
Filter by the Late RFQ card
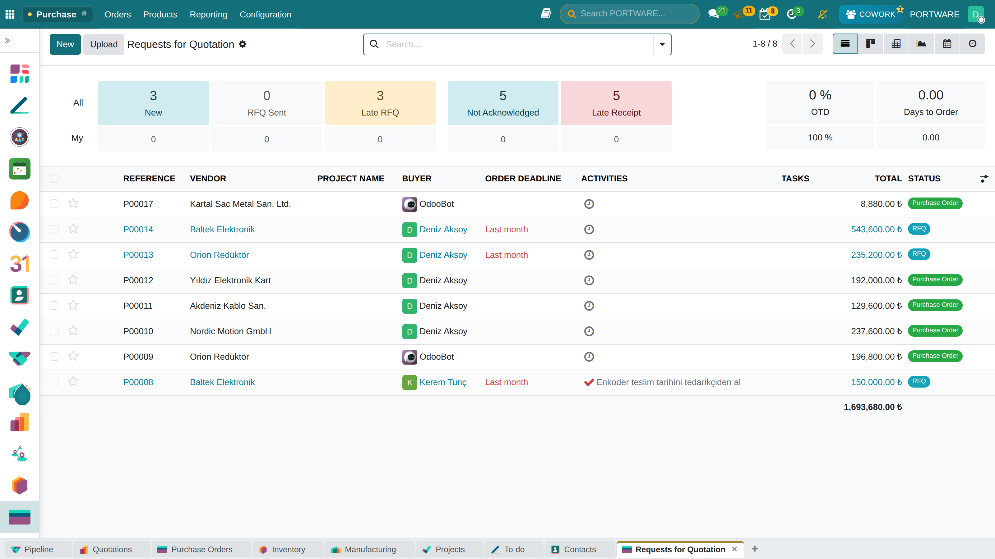pyautogui.click(x=380, y=102)
